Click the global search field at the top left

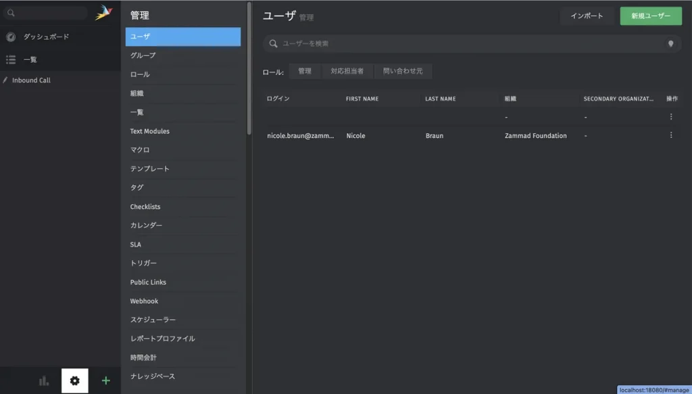pos(45,14)
